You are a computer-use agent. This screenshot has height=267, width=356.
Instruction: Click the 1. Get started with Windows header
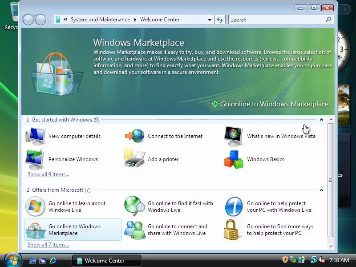point(63,120)
